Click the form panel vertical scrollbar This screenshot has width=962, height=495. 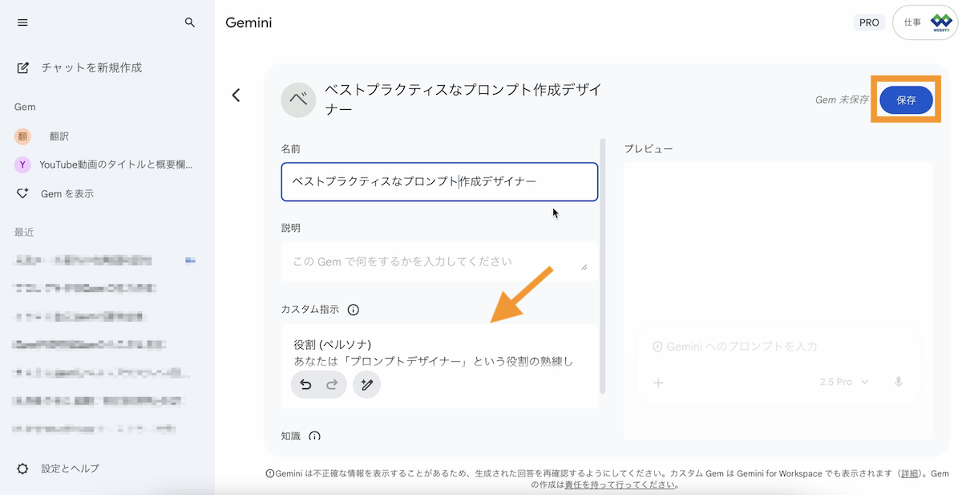[603, 265]
